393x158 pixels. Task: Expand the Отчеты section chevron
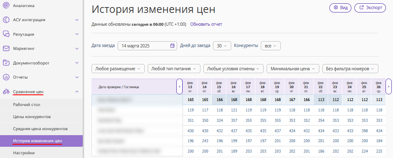(77, 77)
